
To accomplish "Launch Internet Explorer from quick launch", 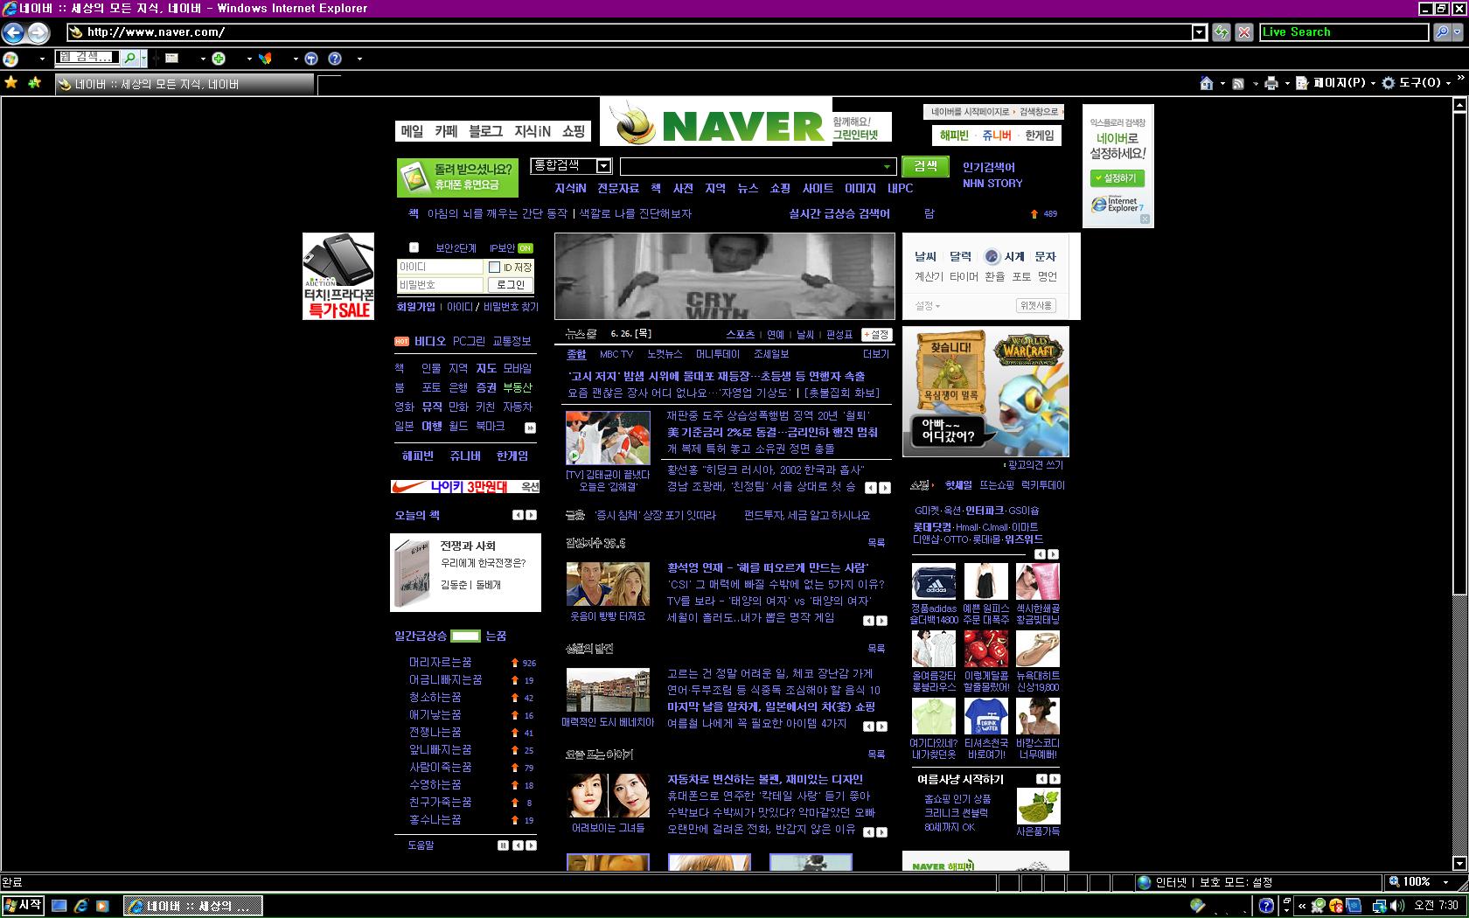I will pyautogui.click(x=80, y=906).
